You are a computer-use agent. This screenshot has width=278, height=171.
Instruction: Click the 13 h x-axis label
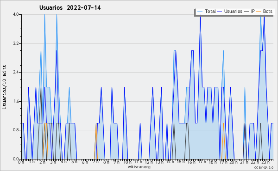tap(159, 162)
